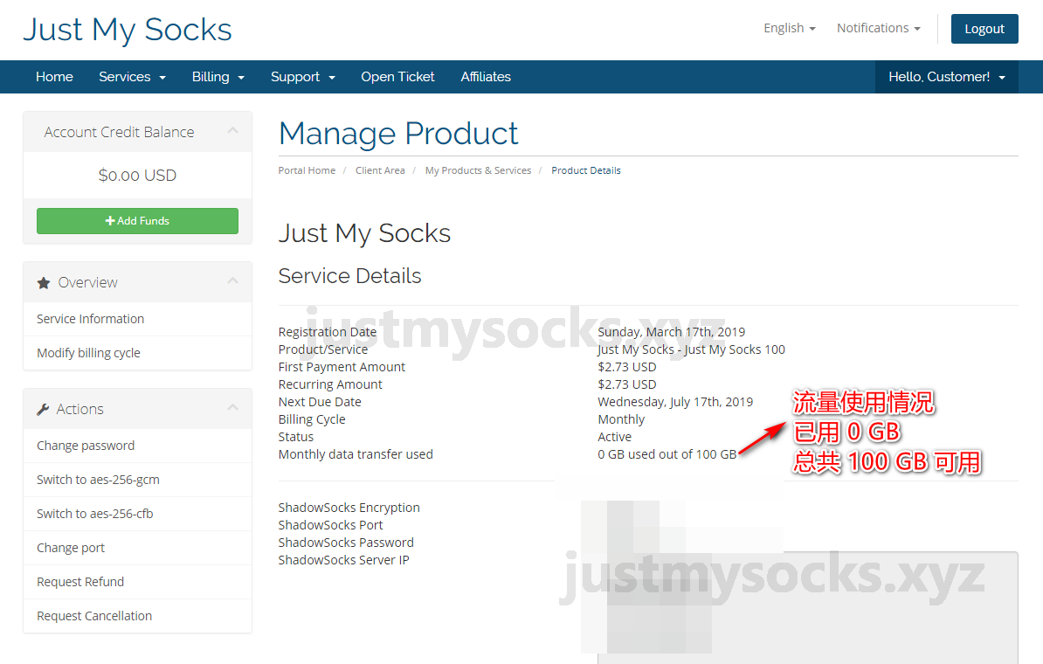The height and width of the screenshot is (664, 1043).
Task: Click the Logout button
Action: 984,29
